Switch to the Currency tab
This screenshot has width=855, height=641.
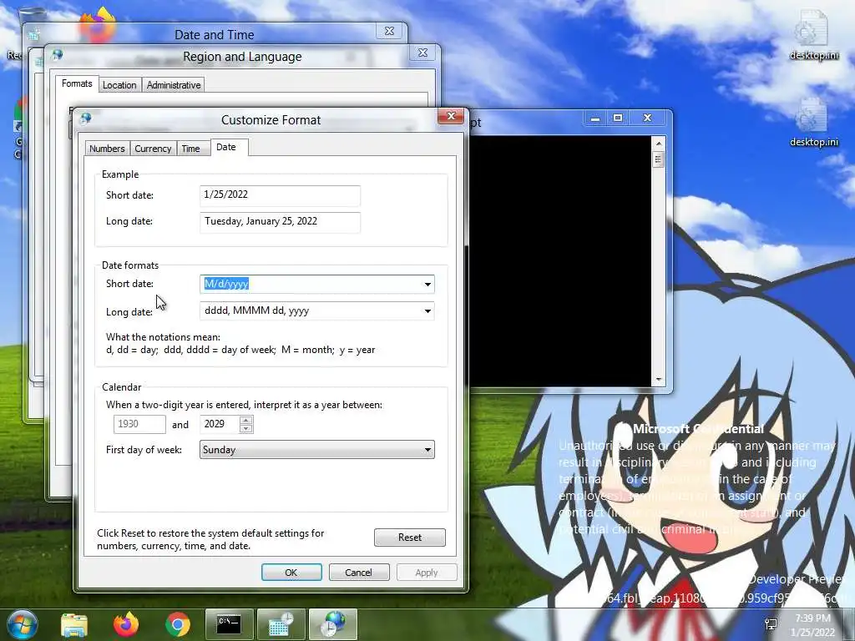tap(153, 149)
